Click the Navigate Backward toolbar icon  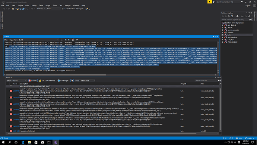coord(4,9)
